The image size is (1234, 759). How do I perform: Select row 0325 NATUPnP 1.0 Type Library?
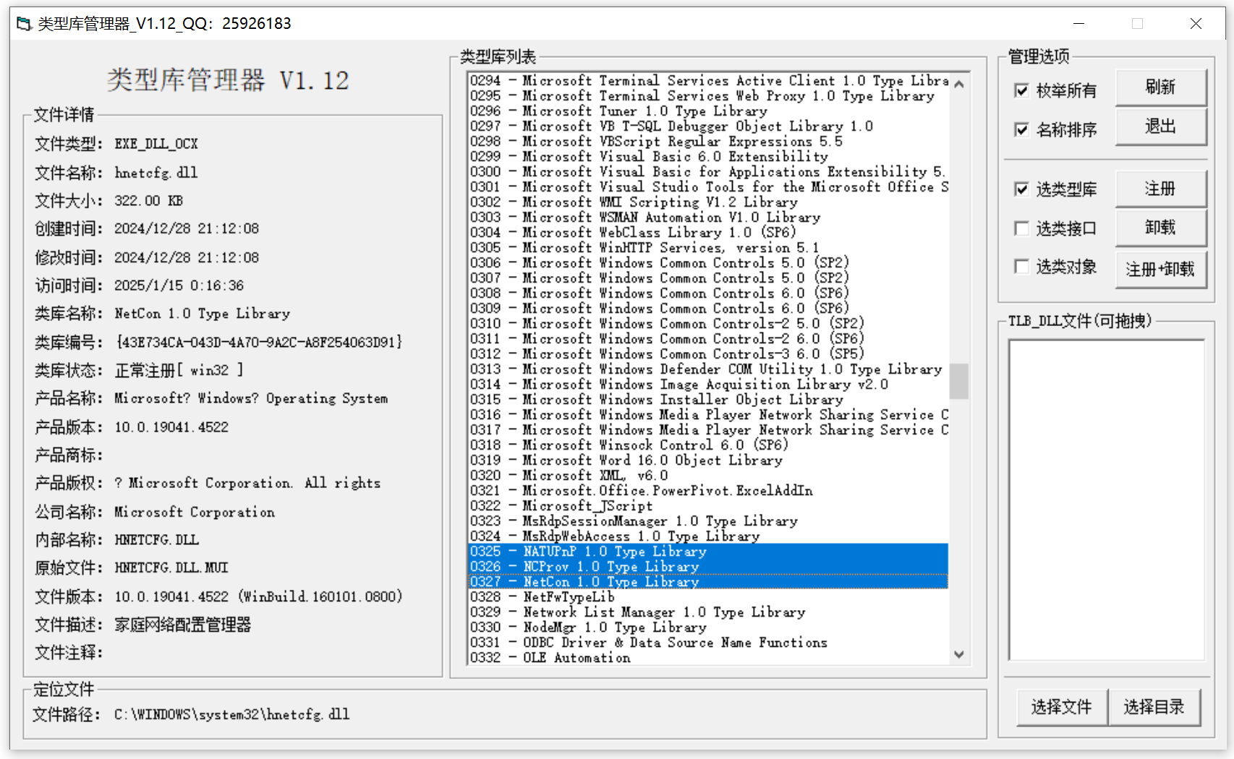click(708, 551)
